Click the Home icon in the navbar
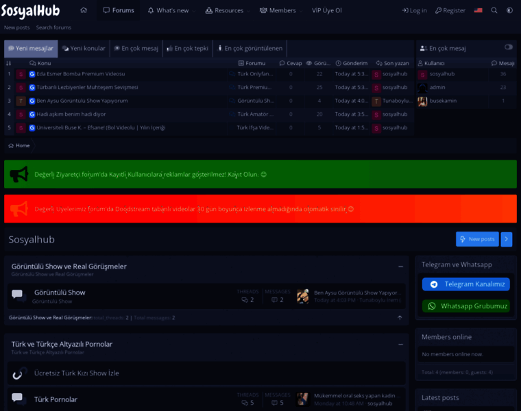 coord(84,10)
